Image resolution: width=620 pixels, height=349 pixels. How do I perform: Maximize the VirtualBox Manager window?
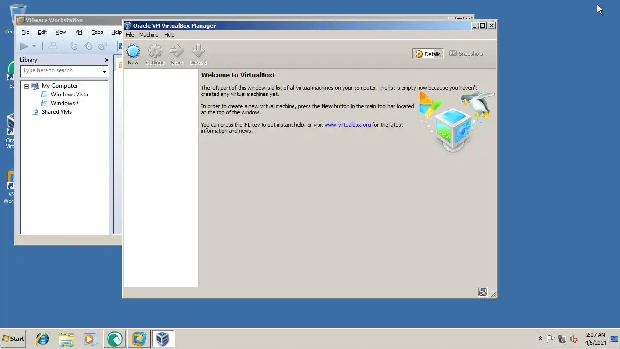[x=482, y=26]
